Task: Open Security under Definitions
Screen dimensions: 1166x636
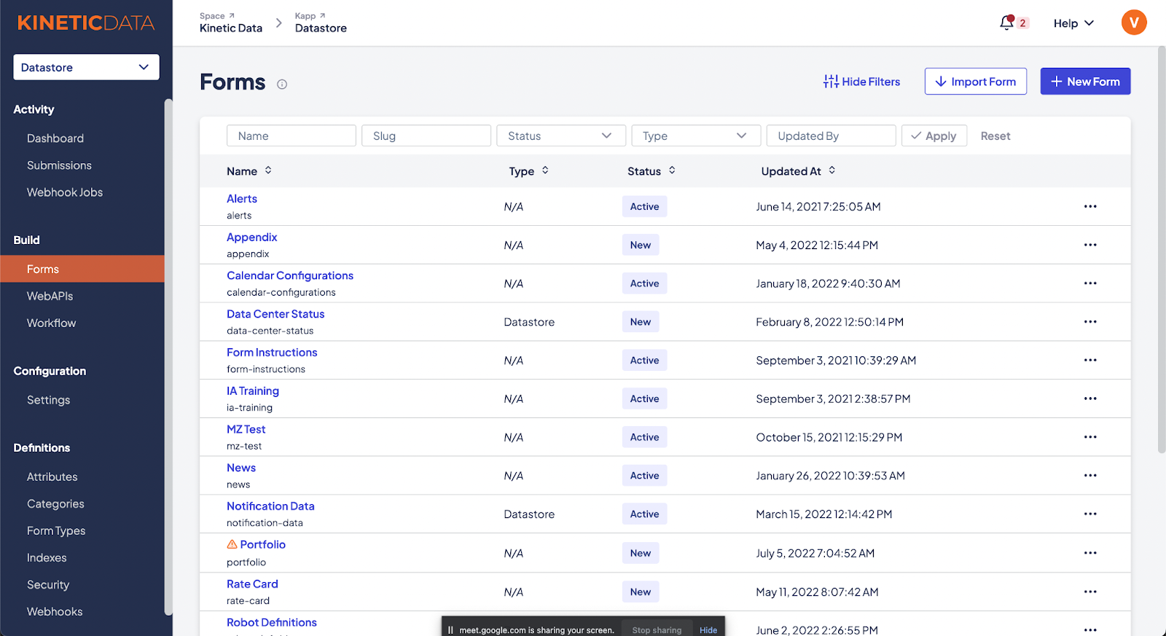Action: (48, 584)
